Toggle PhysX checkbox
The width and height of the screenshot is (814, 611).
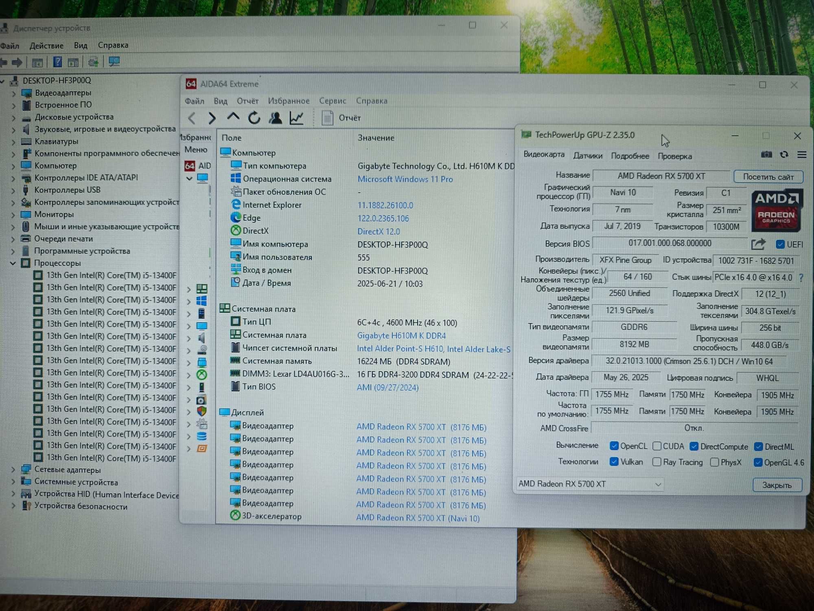714,462
